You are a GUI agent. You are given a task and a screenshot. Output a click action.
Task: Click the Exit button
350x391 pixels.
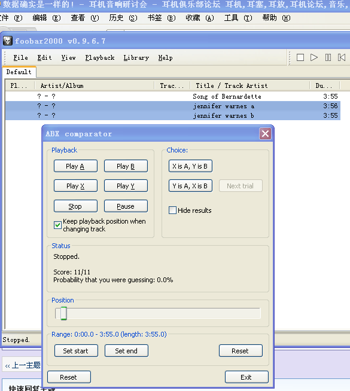coord(246,377)
